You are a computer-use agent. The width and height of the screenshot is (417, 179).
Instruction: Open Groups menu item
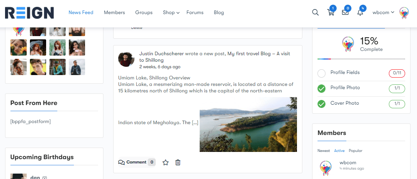tap(144, 13)
